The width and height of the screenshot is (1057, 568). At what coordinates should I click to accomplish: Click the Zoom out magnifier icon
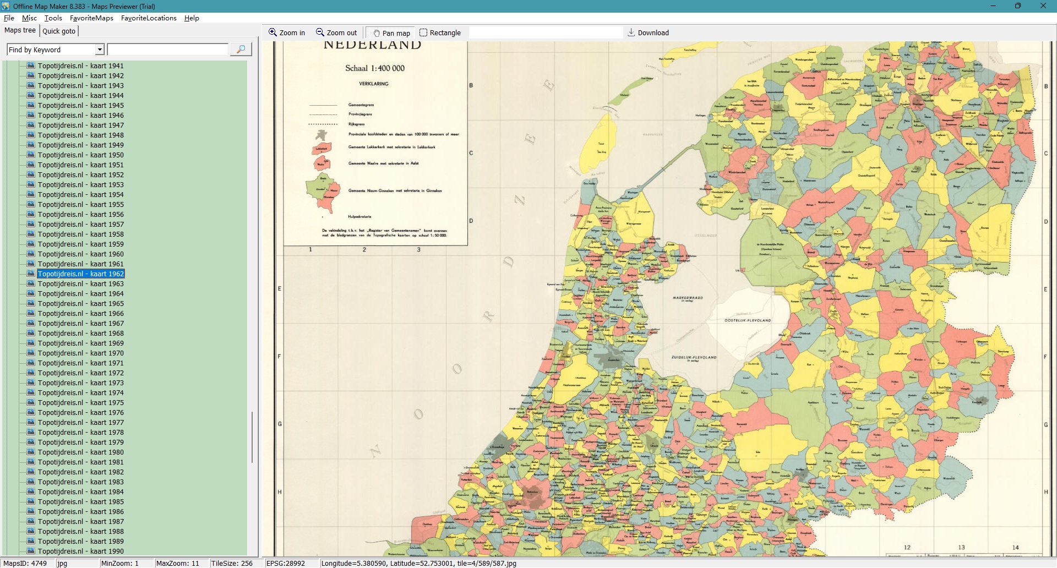(x=320, y=32)
